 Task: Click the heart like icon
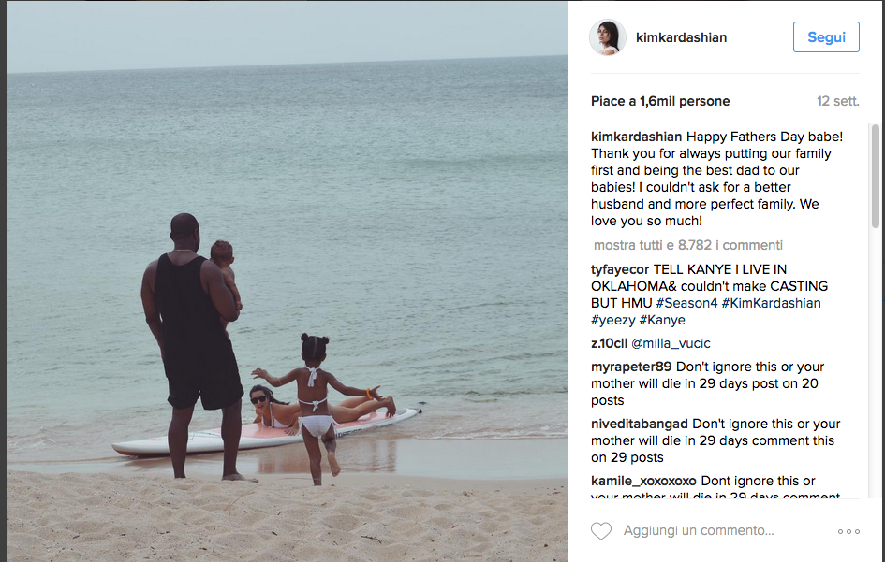point(601,531)
